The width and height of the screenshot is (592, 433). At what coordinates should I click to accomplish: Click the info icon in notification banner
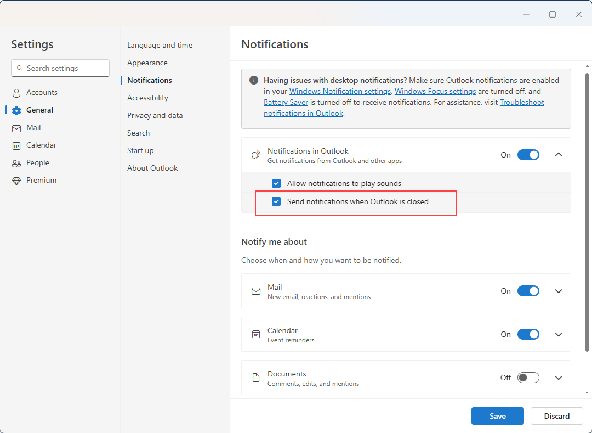click(254, 80)
